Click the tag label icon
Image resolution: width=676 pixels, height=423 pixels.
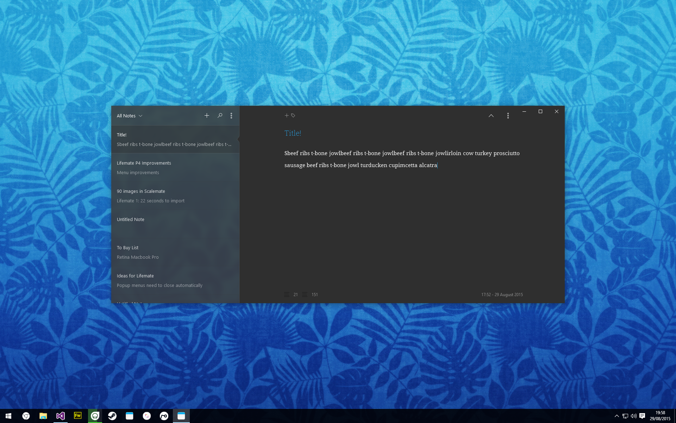pos(293,115)
